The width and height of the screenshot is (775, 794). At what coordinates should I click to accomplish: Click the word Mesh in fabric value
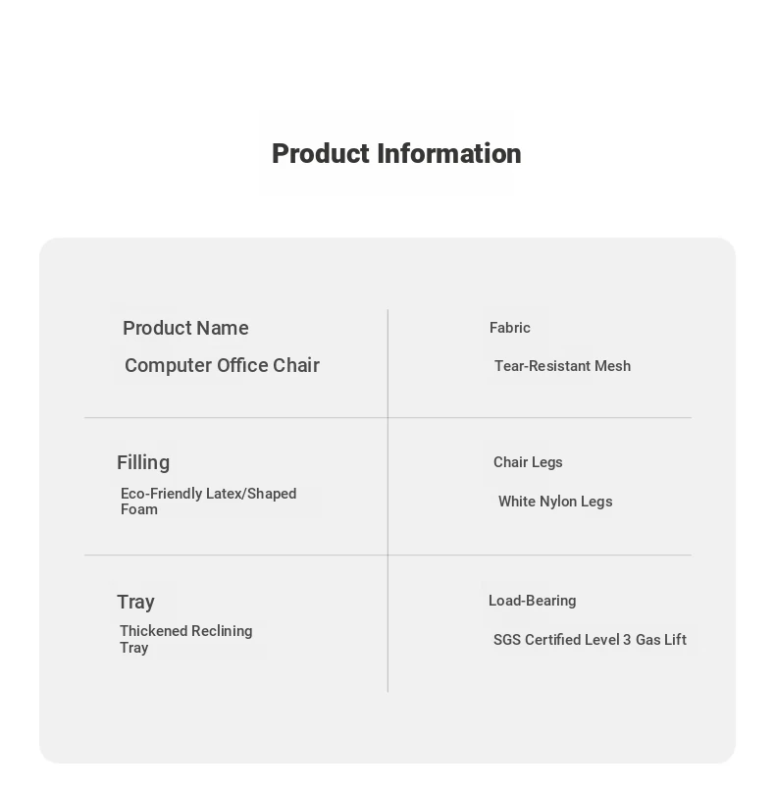(612, 366)
